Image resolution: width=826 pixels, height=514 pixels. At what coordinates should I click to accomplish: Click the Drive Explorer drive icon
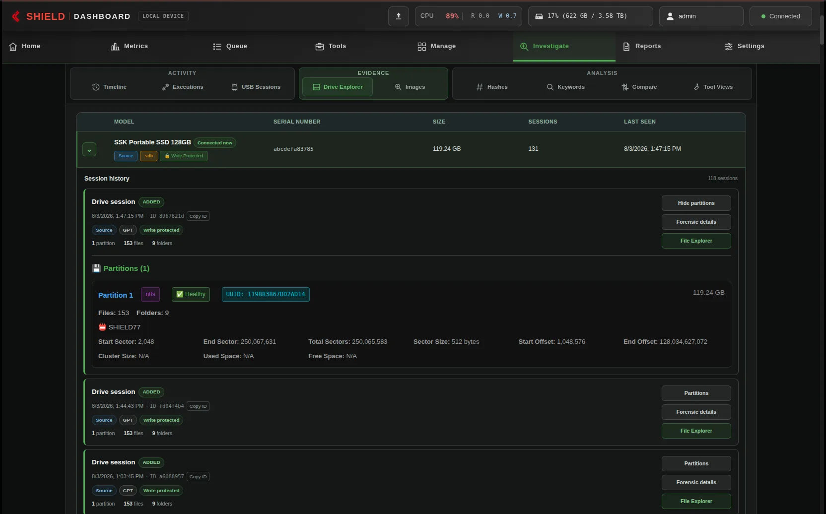tap(316, 87)
